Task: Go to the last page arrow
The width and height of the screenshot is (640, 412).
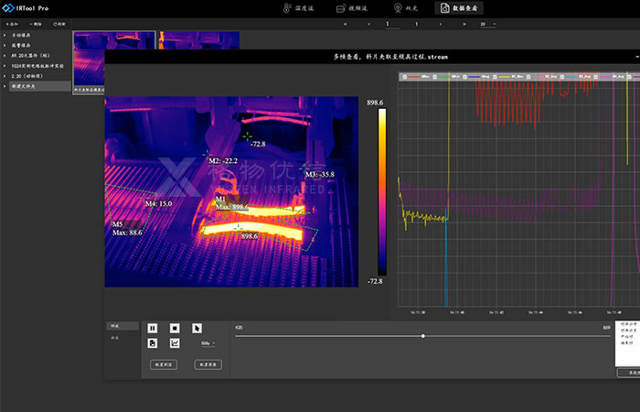Action: pos(464,25)
